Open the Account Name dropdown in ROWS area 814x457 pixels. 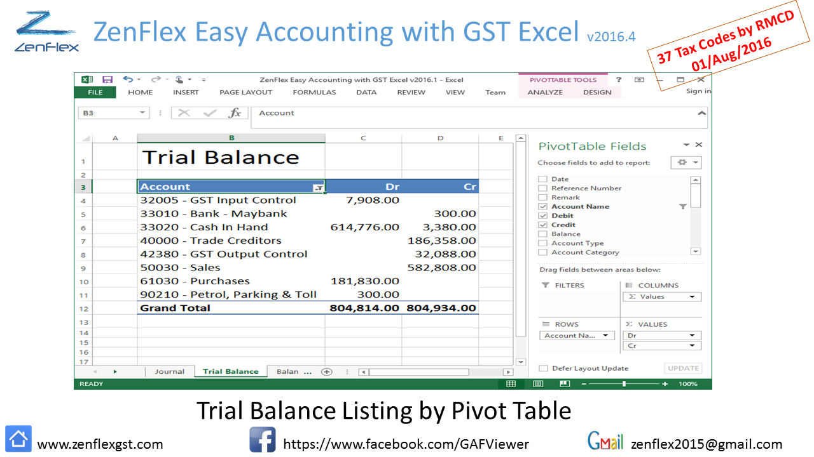click(605, 336)
